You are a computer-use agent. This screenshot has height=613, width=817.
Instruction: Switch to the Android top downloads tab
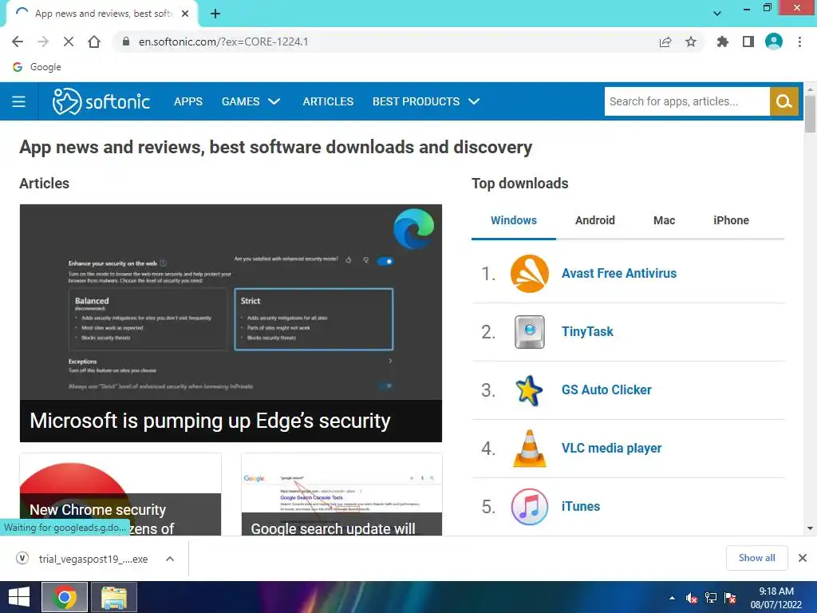[x=595, y=220]
